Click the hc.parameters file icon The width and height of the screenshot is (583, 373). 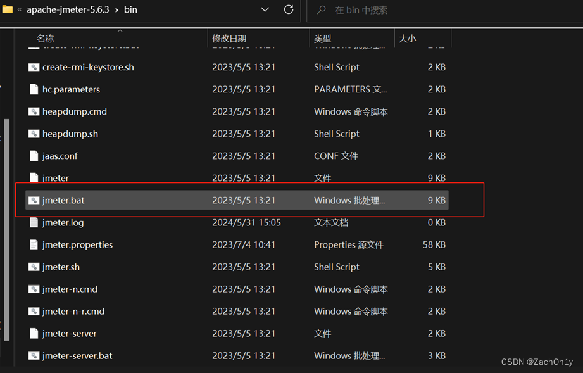pos(34,89)
